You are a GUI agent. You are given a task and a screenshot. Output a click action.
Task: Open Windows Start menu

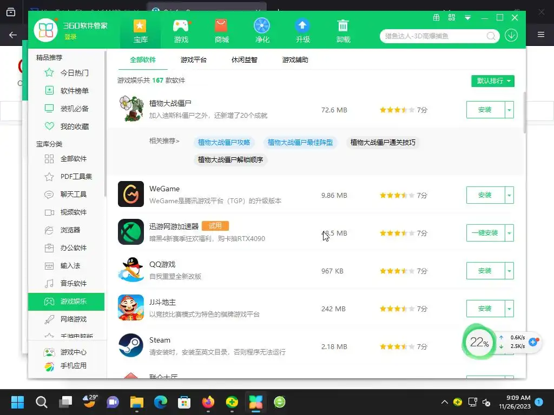[17, 402]
